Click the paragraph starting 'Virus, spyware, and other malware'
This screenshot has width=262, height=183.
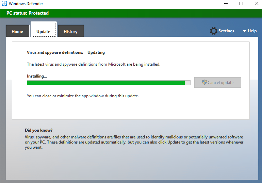click(134, 142)
